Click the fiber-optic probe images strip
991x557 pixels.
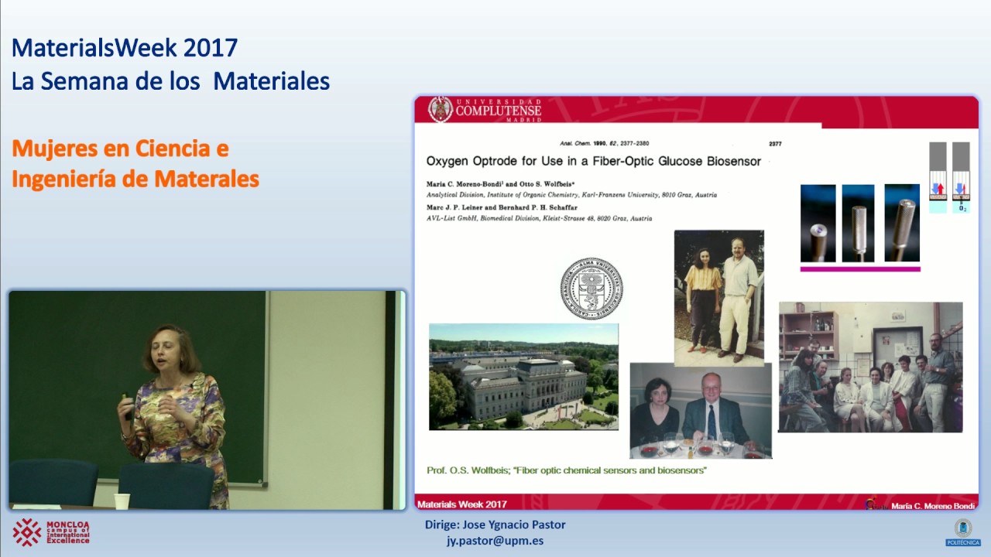[860, 223]
